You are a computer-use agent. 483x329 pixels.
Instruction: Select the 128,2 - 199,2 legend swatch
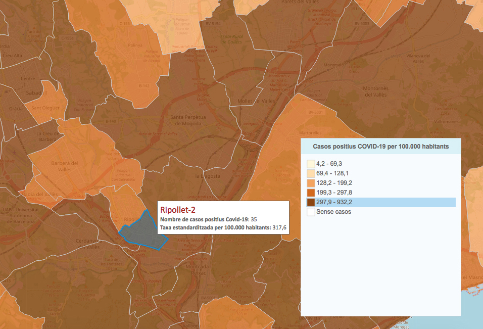coord(310,183)
